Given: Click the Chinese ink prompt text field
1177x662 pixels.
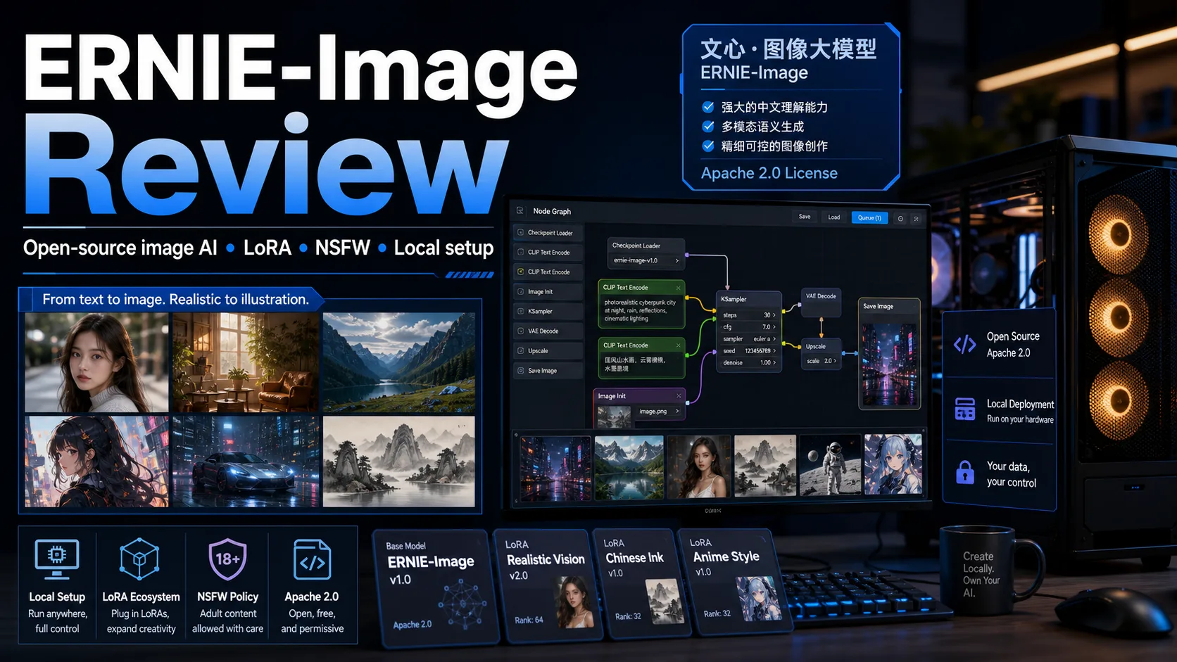Looking at the screenshot, I should (x=641, y=364).
